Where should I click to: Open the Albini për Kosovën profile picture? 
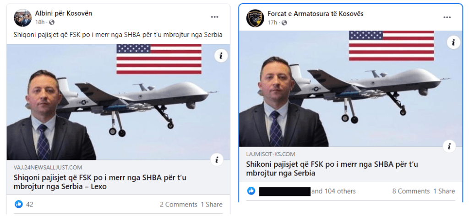pyautogui.click(x=22, y=18)
